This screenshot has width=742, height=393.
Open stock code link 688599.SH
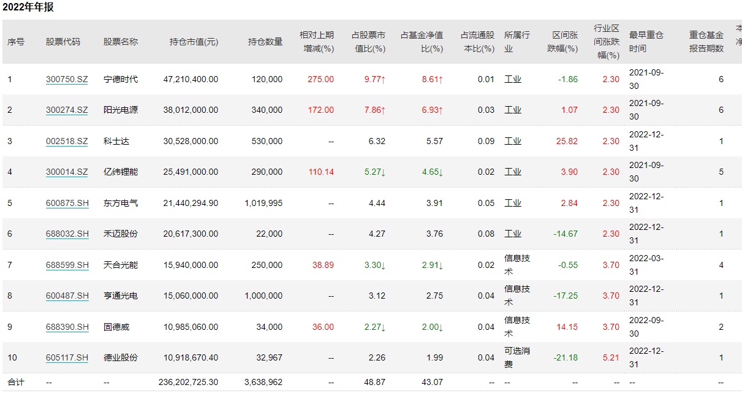[x=67, y=265]
